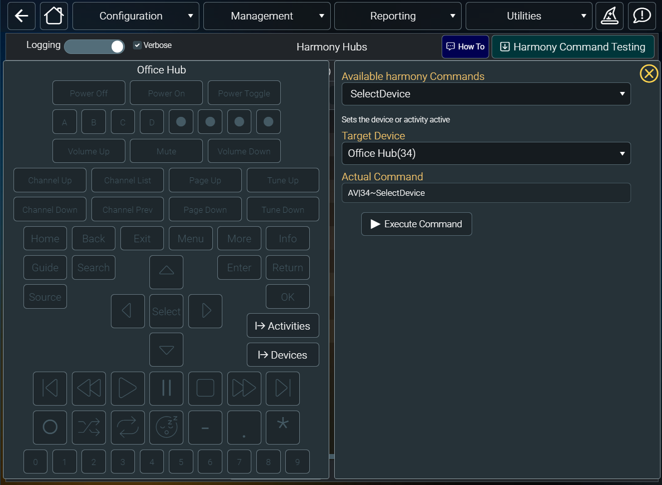
Task: Toggle the Shuffle crossed-arrows button
Action: (x=89, y=427)
